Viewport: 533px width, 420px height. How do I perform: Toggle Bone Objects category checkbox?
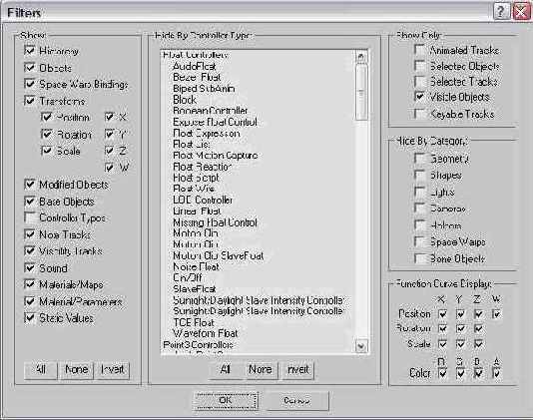(420, 258)
